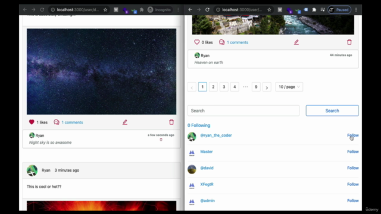The height and width of the screenshot is (214, 381).
Task: Open extensions puzzle icon in left window
Action: coord(142,10)
